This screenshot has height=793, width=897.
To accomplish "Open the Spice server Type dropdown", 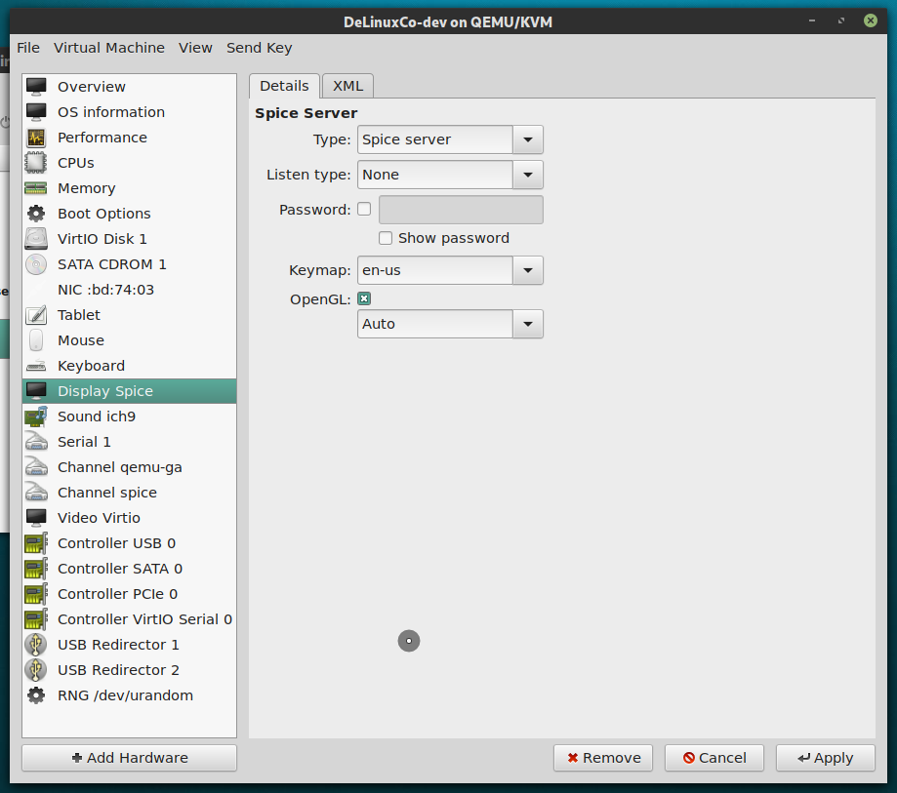I will coord(526,139).
